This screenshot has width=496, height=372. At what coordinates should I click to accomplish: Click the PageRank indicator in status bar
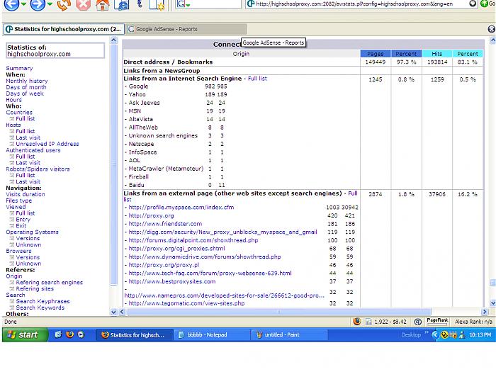pyautogui.click(x=437, y=321)
